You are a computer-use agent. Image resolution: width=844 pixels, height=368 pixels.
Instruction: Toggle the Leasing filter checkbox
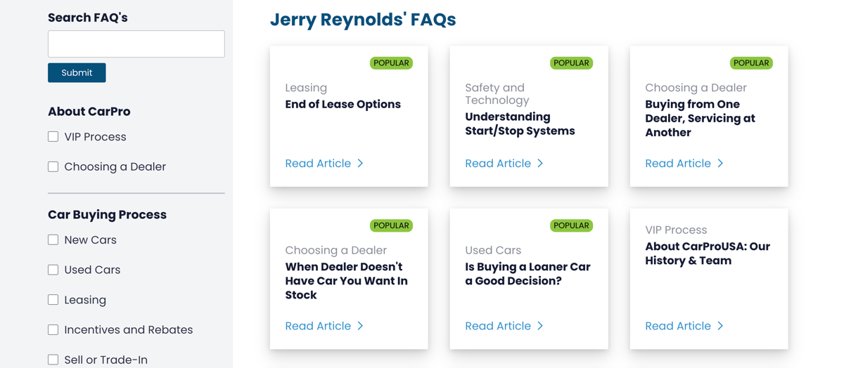tap(53, 300)
